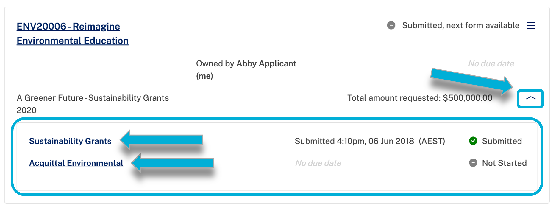556x208 pixels.
Task: Click the grey Not Started status icon
Action: tap(473, 163)
